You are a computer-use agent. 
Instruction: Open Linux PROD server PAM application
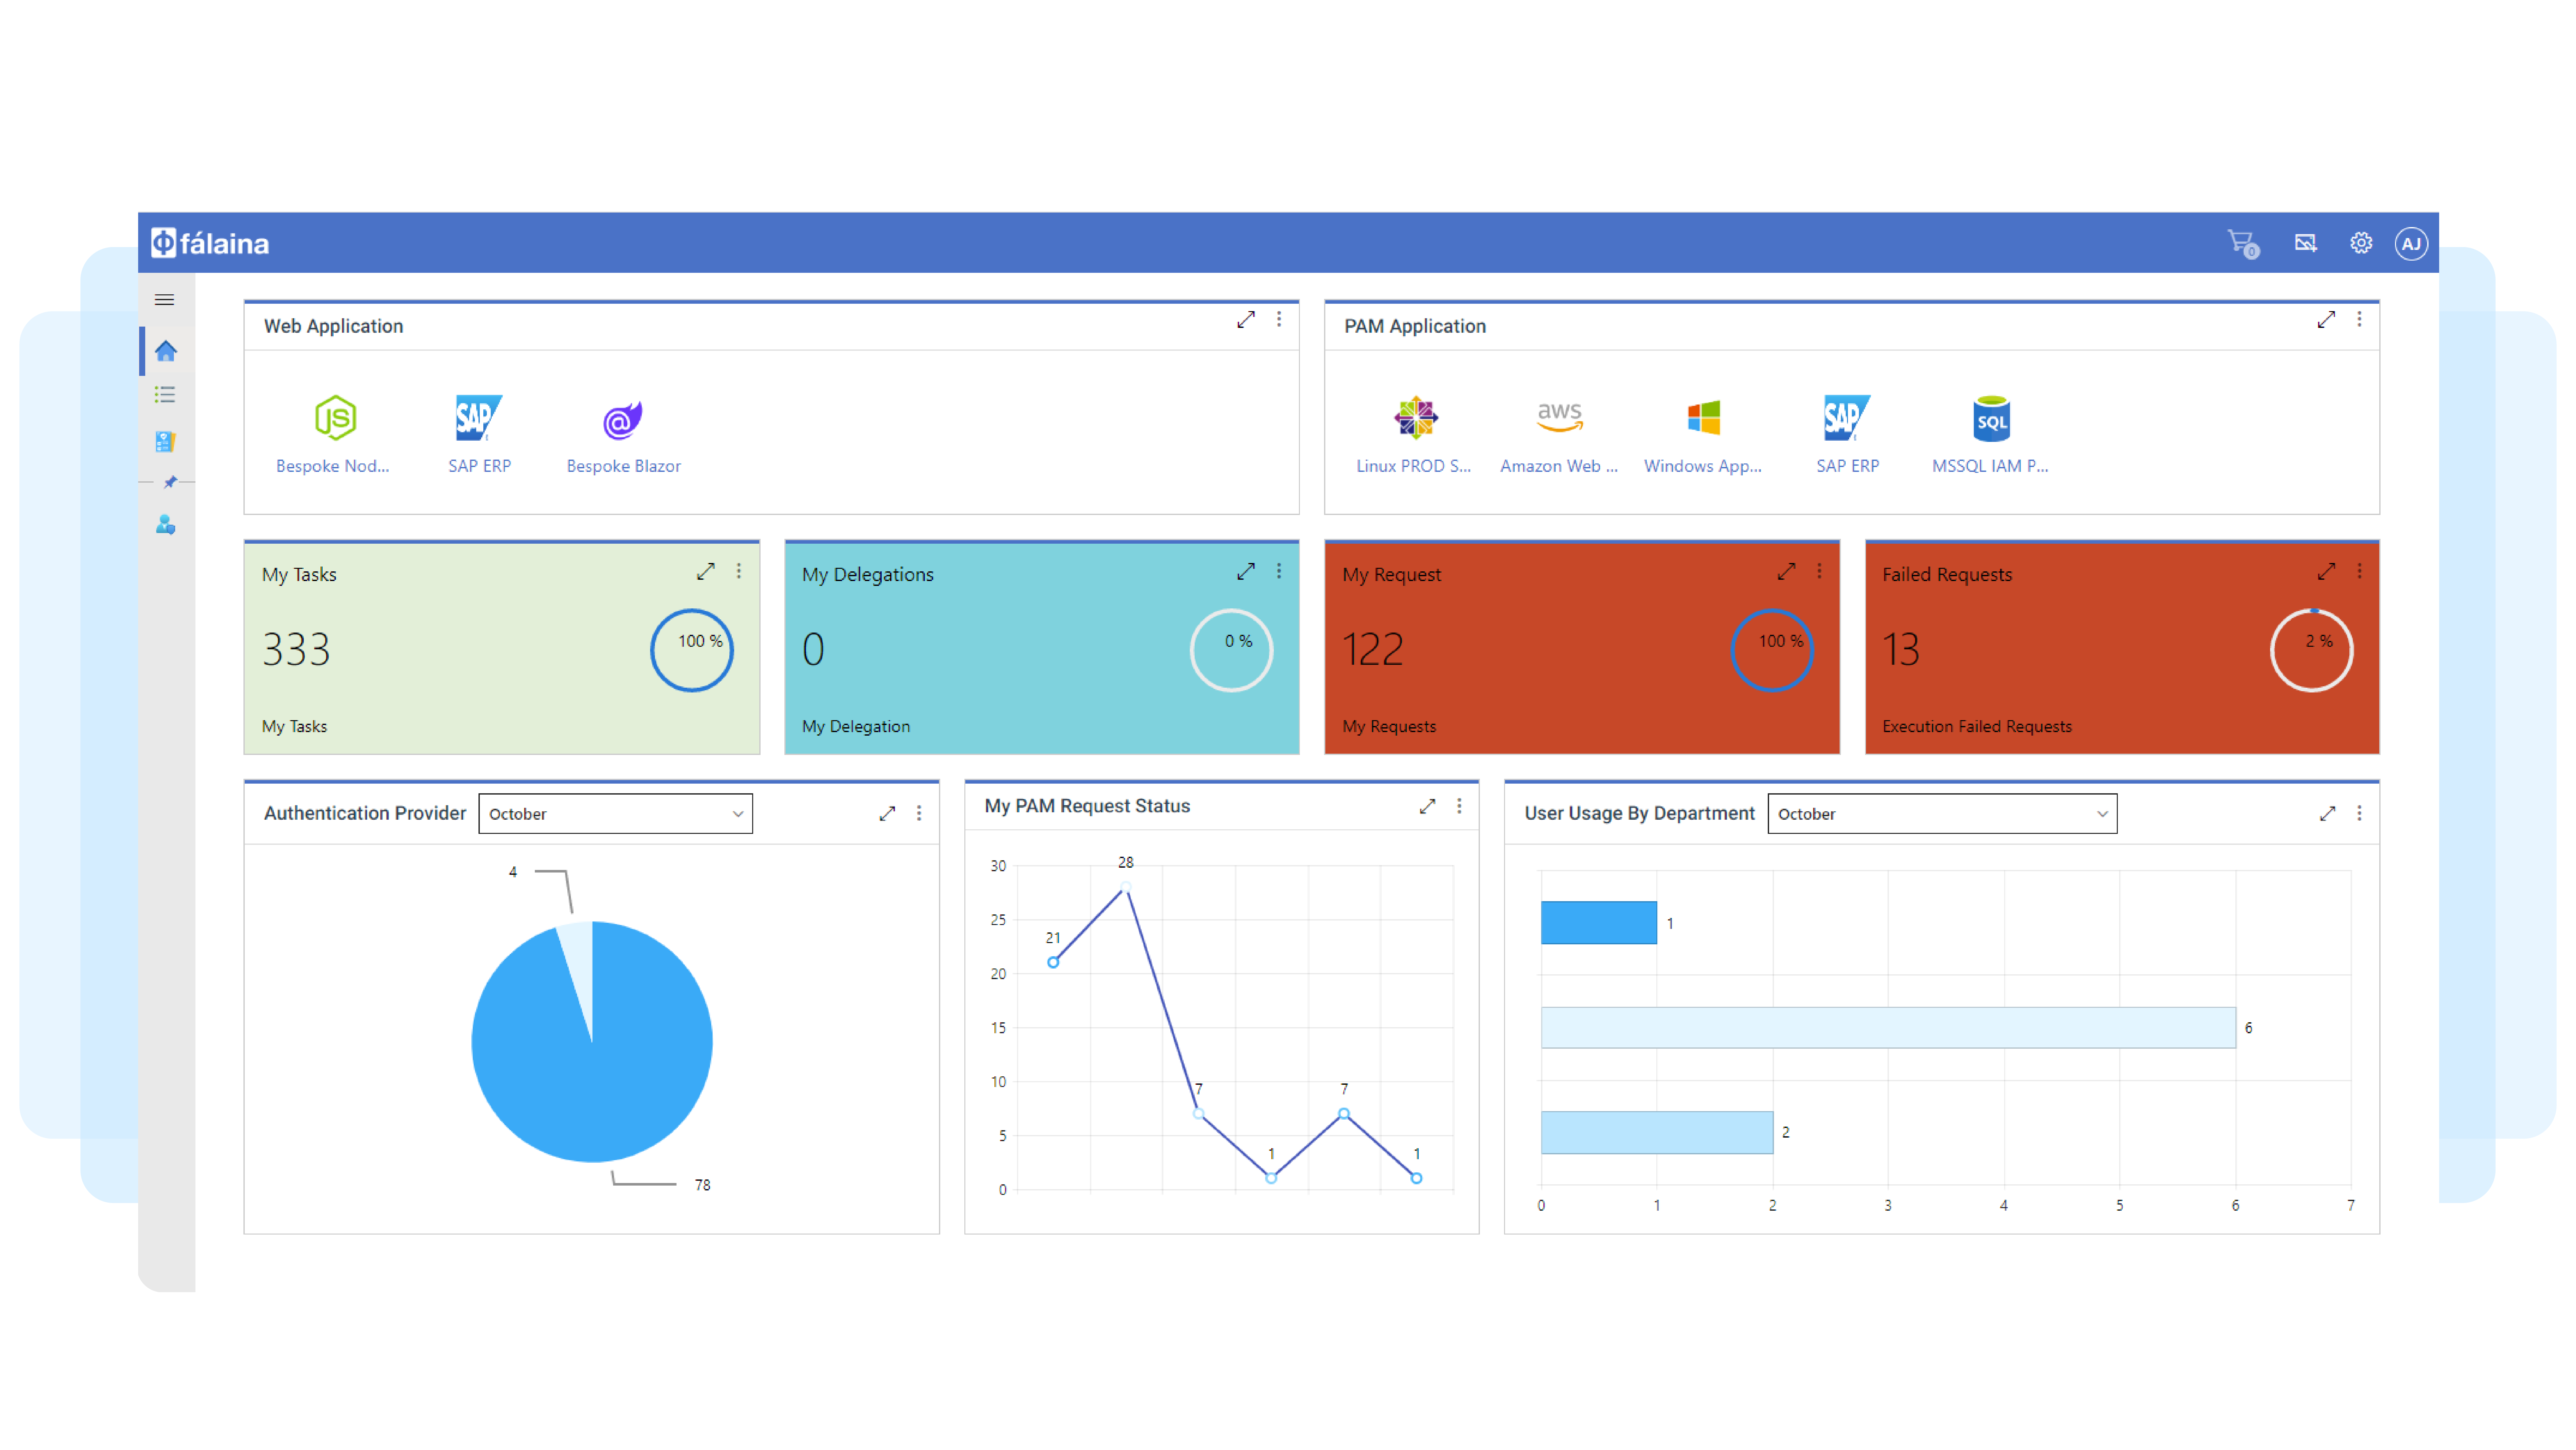click(x=1414, y=434)
